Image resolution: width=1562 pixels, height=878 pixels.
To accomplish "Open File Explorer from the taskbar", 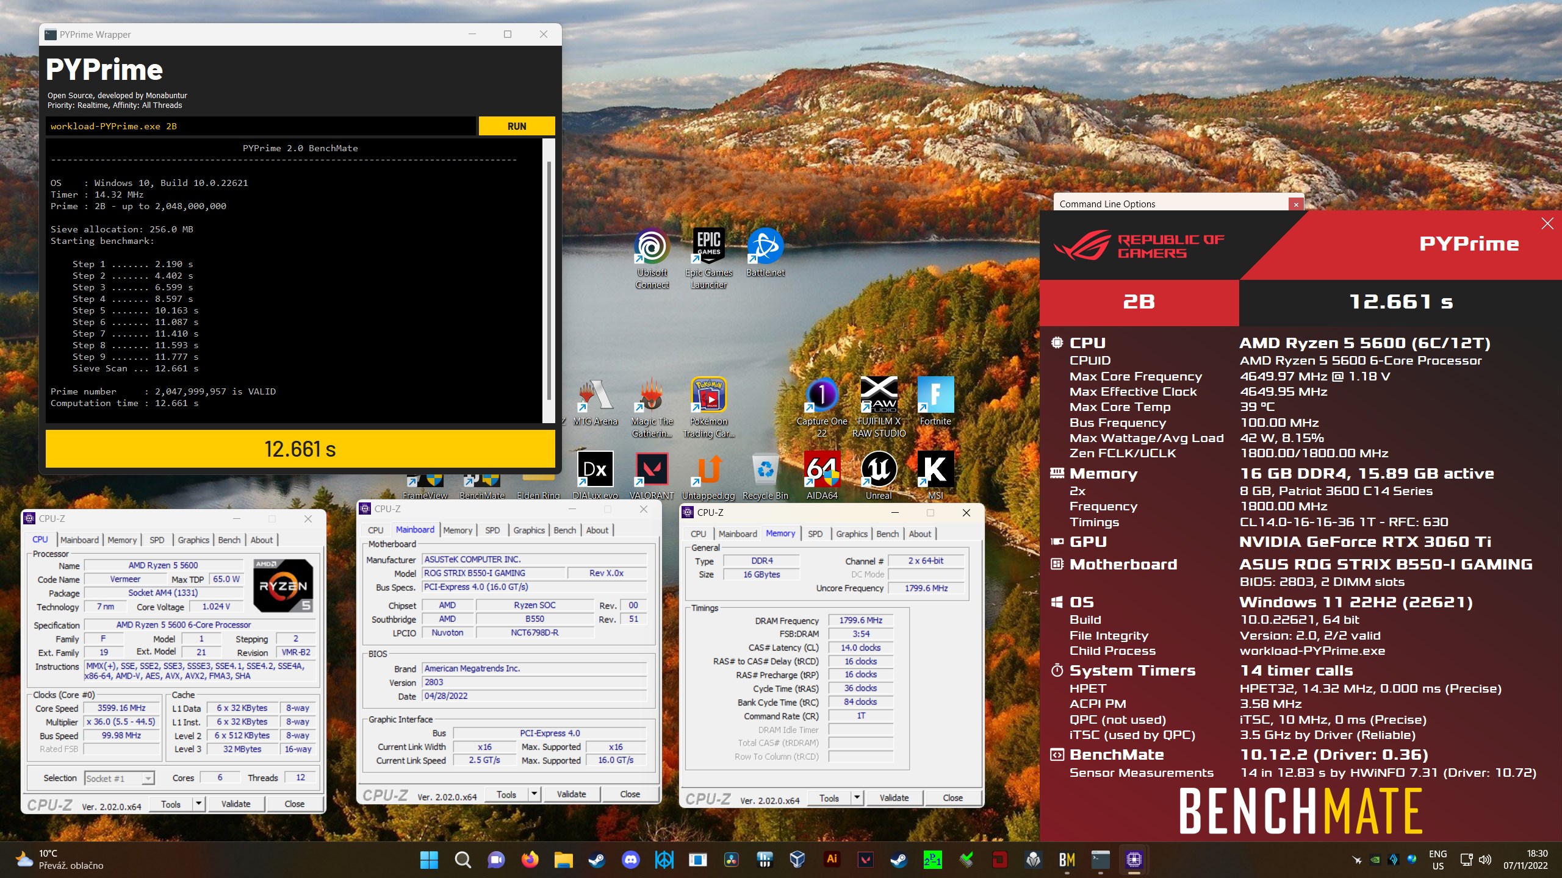I will (x=563, y=860).
